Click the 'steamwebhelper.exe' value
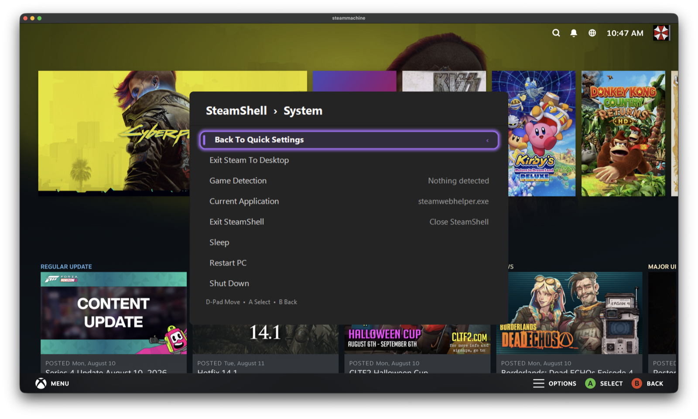Image resolution: width=698 pixels, height=419 pixels. tap(453, 201)
